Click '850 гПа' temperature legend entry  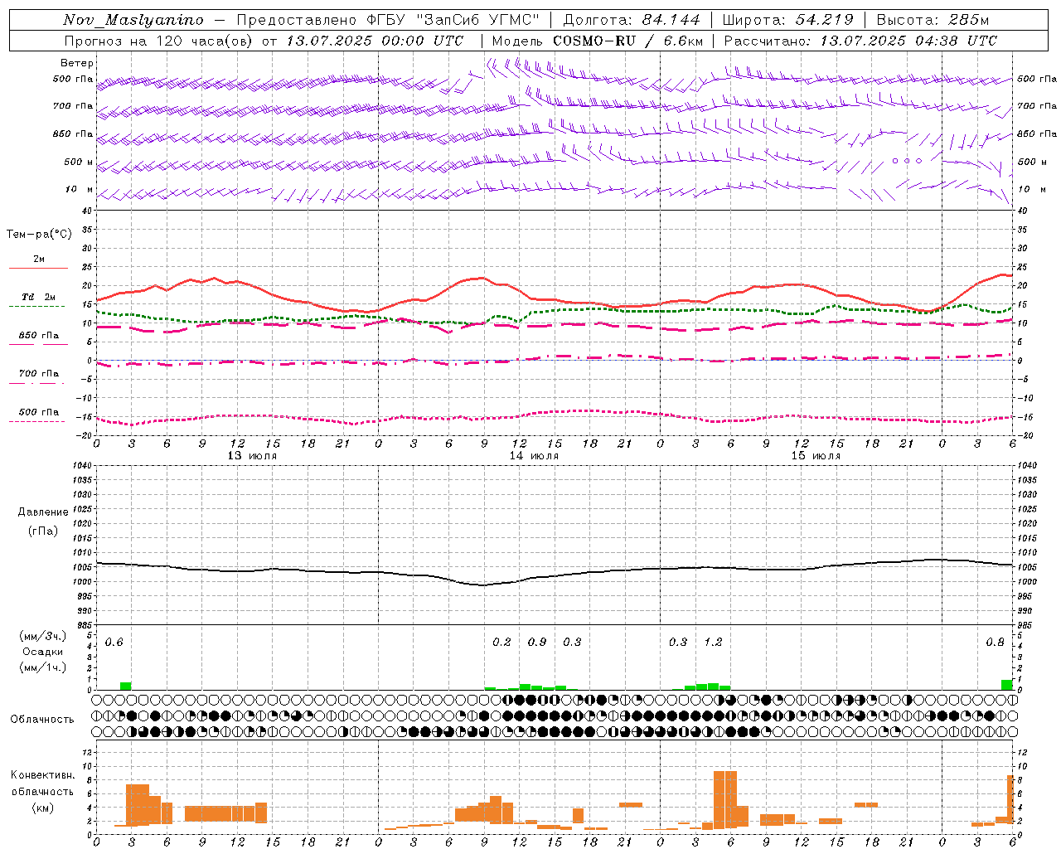point(39,336)
